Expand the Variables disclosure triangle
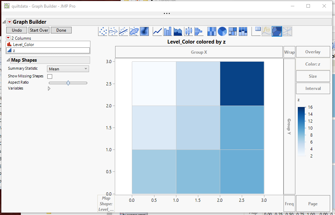Screen dimensions: 335x215 click(x=49, y=89)
